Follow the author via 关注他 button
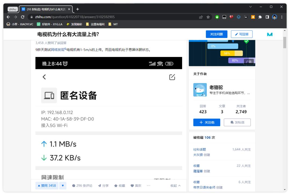The width and height of the screenshot is (290, 195). pyautogui.click(x=207, y=122)
